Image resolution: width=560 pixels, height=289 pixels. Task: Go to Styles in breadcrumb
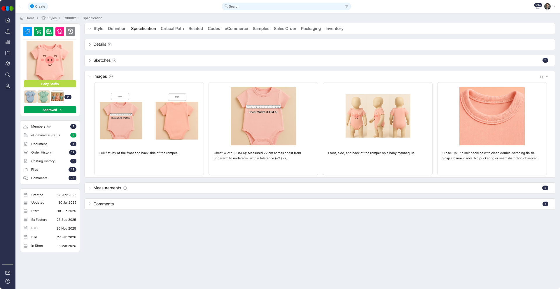pos(52,18)
